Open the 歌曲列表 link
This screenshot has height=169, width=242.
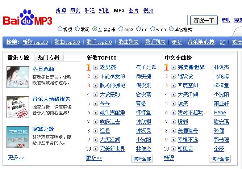pyautogui.click(x=128, y=42)
